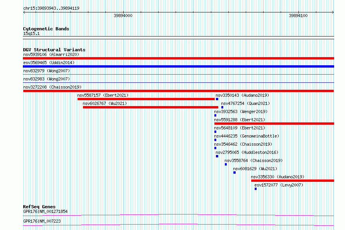Click nsv3350143 (Audano2019) label
Screen dimensions: 345x230
[242, 95]
